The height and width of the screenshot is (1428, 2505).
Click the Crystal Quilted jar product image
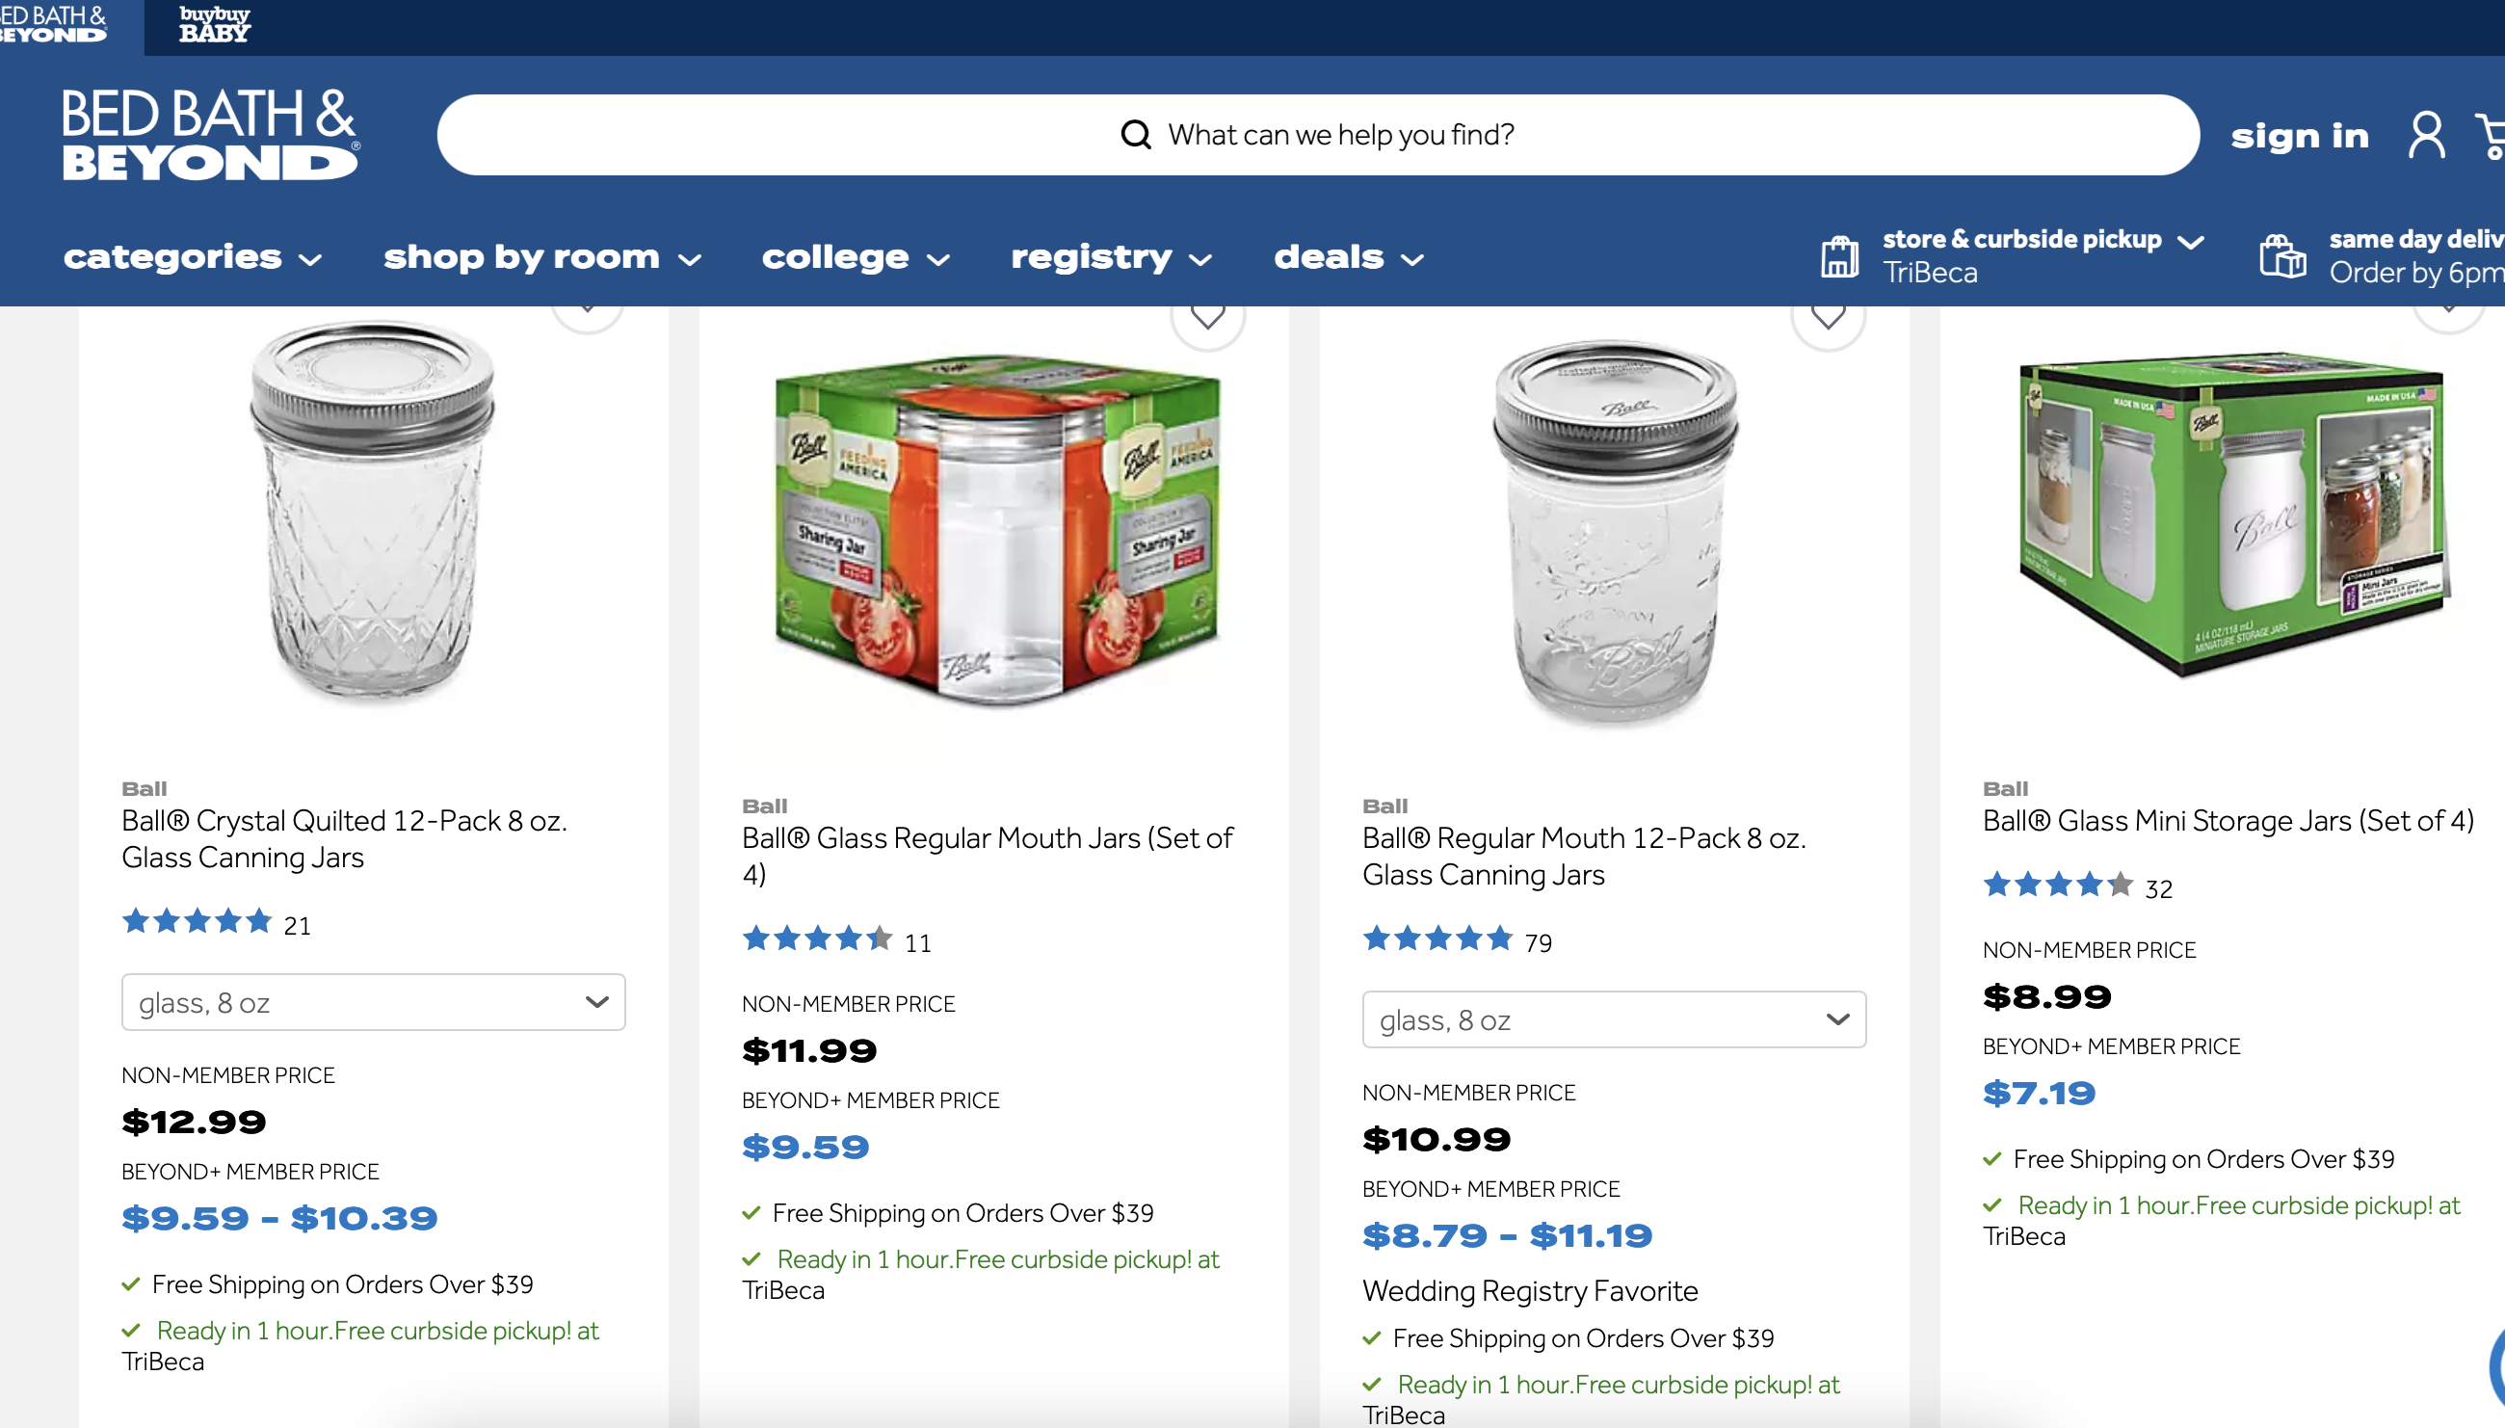[x=373, y=515]
